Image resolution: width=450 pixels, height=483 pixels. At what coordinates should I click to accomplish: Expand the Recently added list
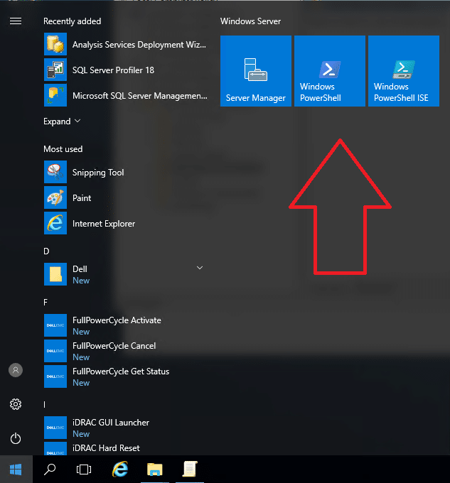(x=62, y=121)
